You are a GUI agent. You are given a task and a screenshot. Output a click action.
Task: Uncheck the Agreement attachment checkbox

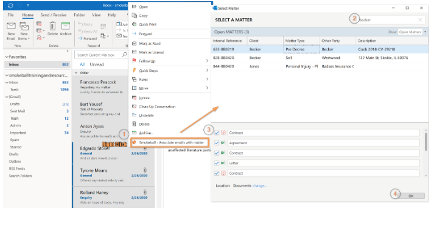click(x=217, y=143)
